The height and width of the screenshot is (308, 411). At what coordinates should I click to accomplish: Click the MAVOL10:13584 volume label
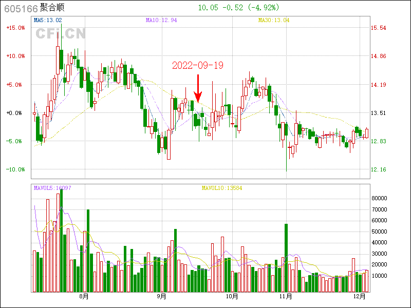221,188
